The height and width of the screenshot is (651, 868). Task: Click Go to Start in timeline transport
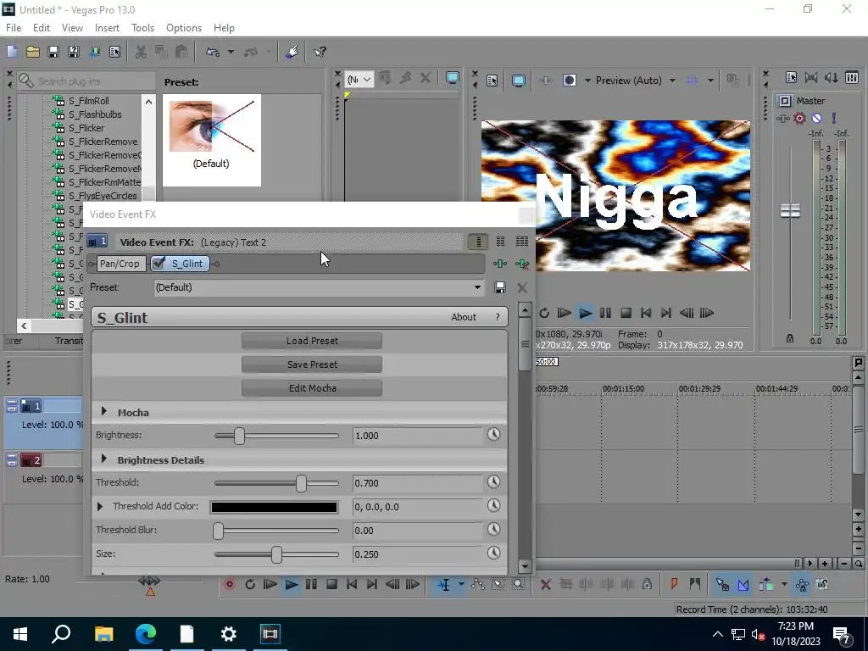click(352, 584)
